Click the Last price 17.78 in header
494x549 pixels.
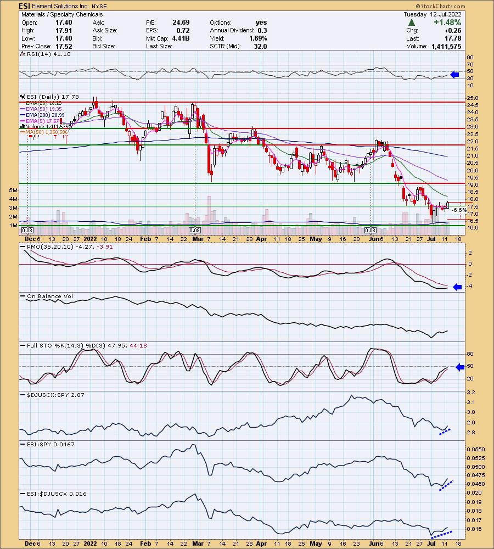(453, 38)
